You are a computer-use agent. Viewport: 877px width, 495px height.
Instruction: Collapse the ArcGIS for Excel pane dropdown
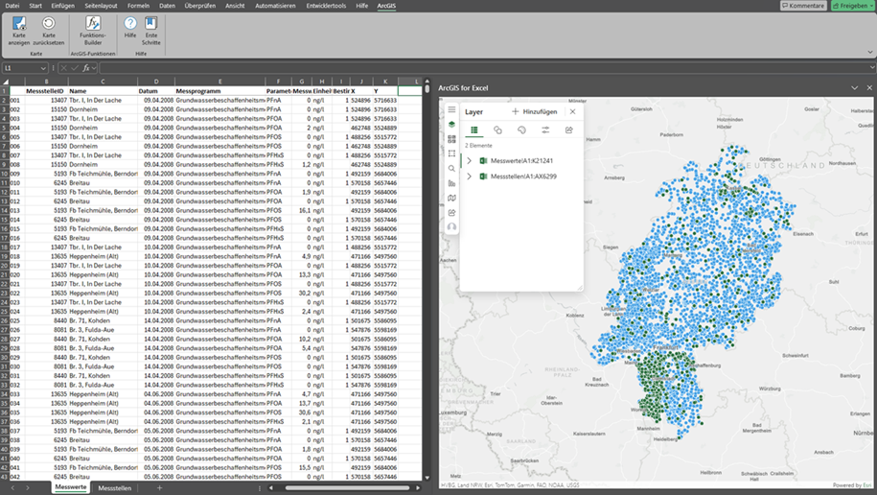click(855, 88)
